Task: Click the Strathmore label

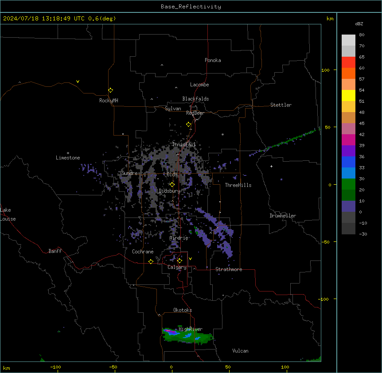Action: tap(229, 269)
